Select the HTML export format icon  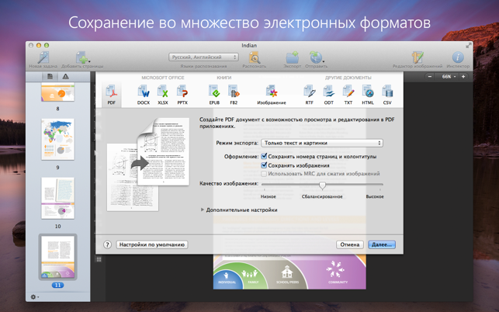[368, 94]
